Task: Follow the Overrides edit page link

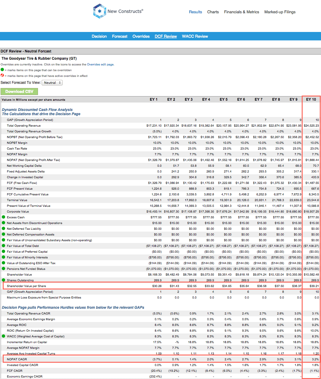Action: point(100,65)
